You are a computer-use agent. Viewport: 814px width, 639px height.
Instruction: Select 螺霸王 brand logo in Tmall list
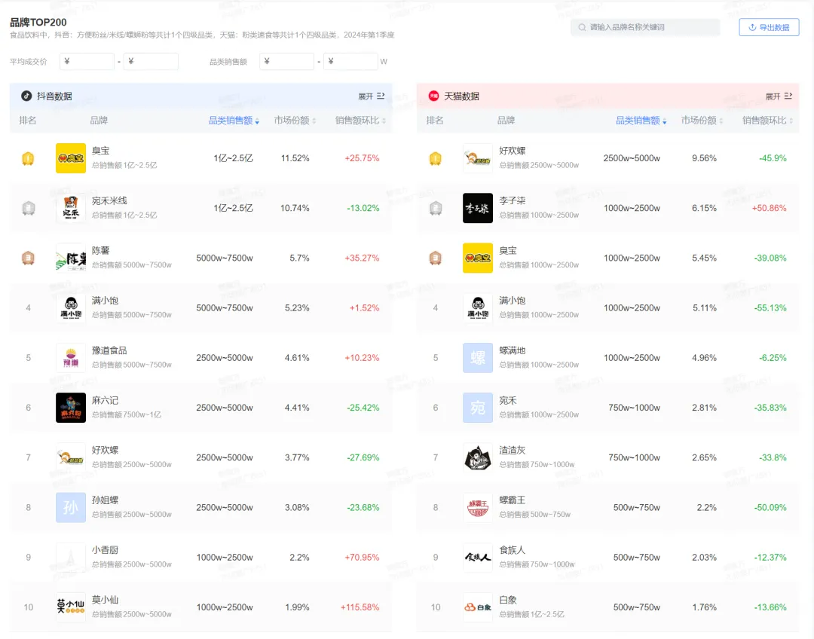[478, 508]
